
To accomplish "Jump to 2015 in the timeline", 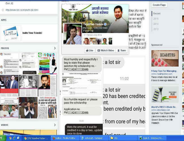I will [156, 19].
